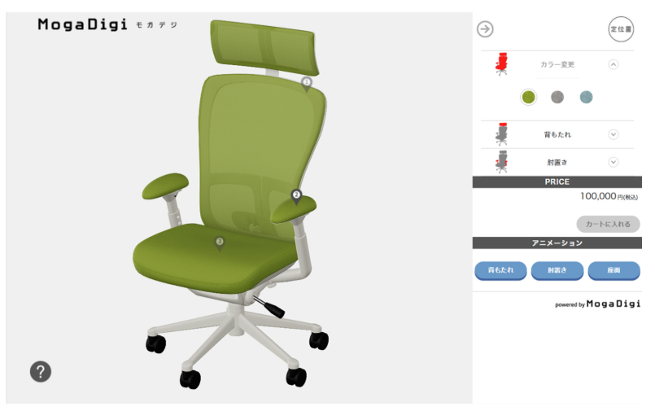Expand the 肘置き section chevron
This screenshot has height=411, width=655.
(x=614, y=162)
